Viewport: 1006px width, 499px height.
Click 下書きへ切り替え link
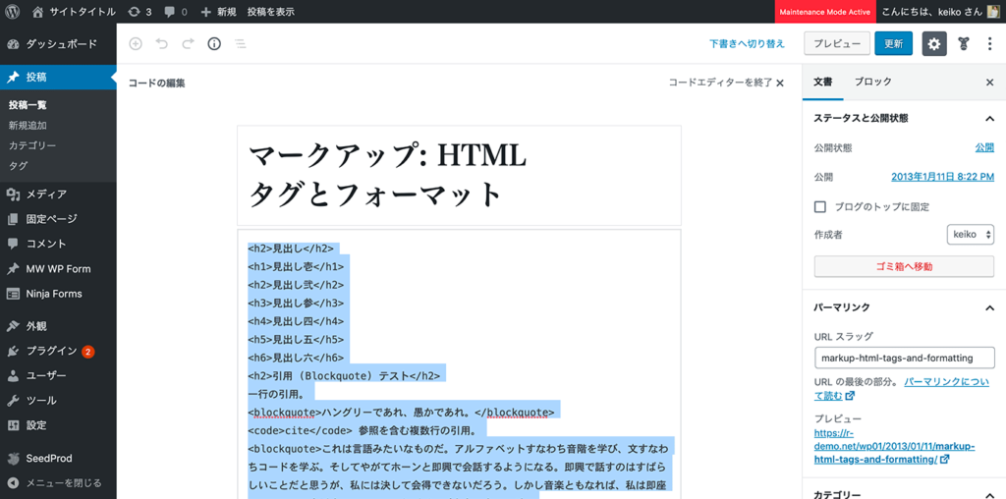tap(747, 44)
